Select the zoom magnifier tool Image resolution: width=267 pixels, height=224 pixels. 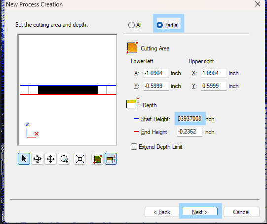click(x=64, y=159)
